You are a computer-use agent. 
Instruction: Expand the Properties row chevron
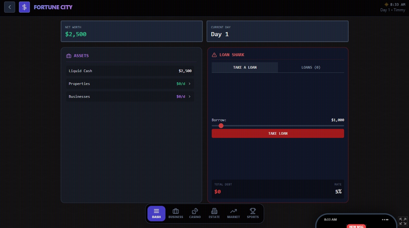click(x=190, y=84)
